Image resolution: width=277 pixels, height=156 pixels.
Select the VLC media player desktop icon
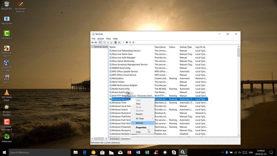(7, 95)
